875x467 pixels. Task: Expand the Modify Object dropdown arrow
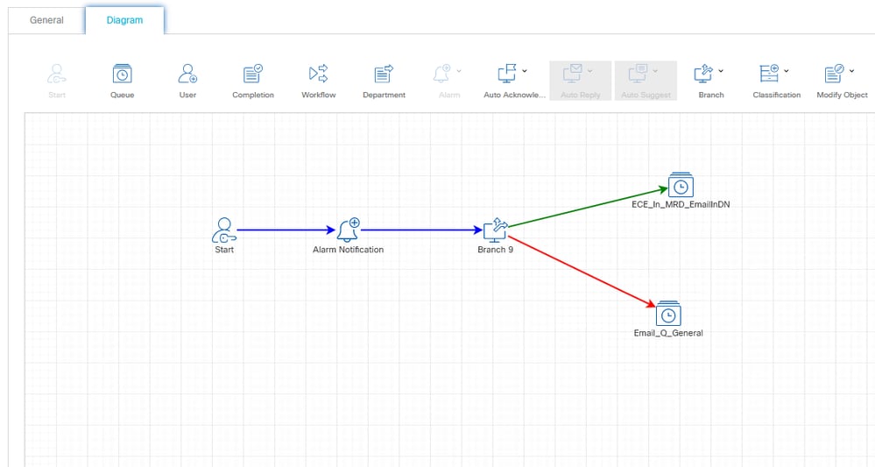(x=851, y=71)
